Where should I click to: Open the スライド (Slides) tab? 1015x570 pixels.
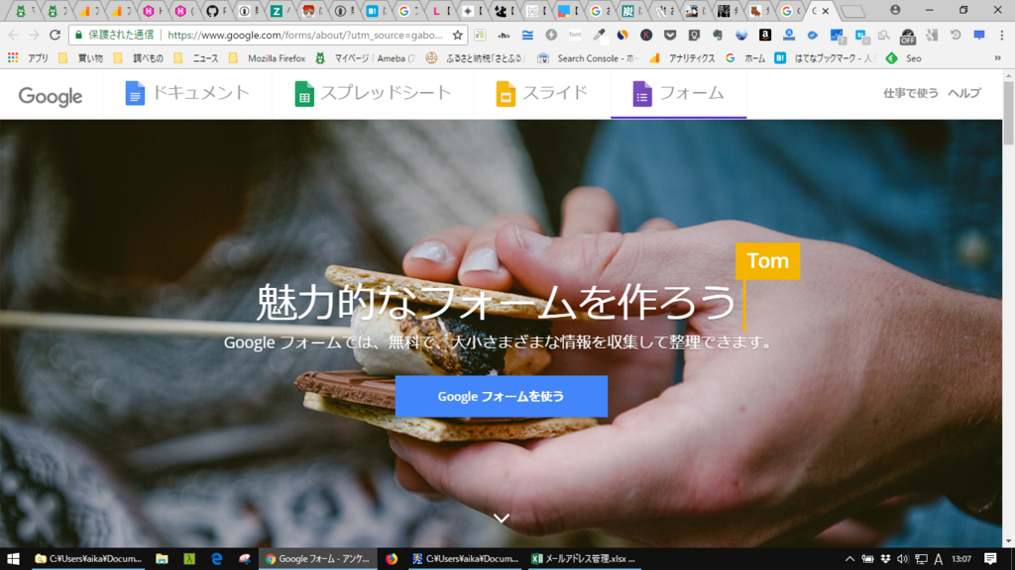click(x=542, y=94)
